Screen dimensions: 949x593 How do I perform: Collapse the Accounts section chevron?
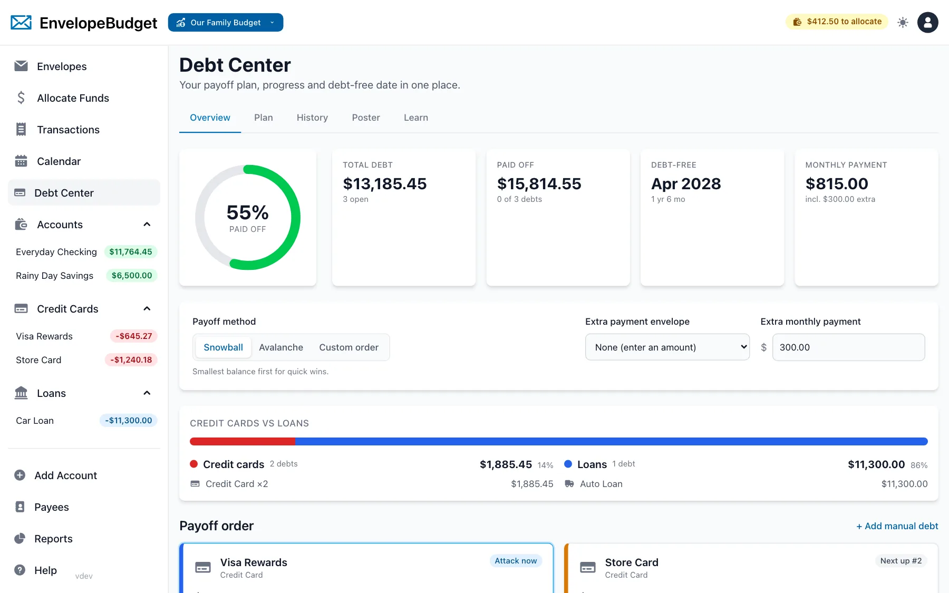tap(147, 225)
